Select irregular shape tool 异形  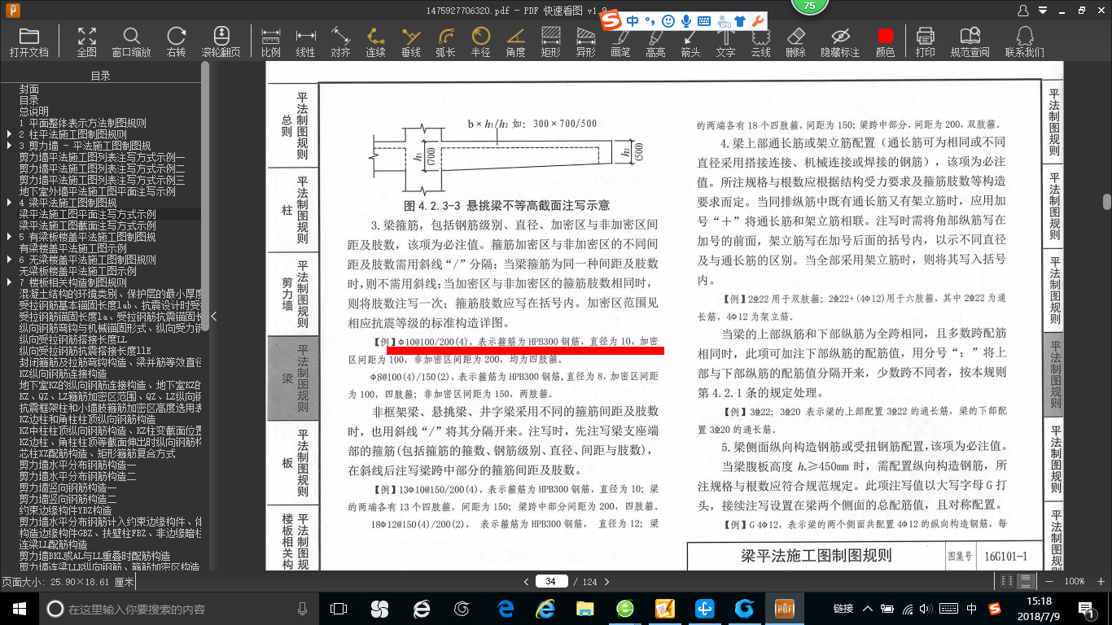(x=585, y=42)
